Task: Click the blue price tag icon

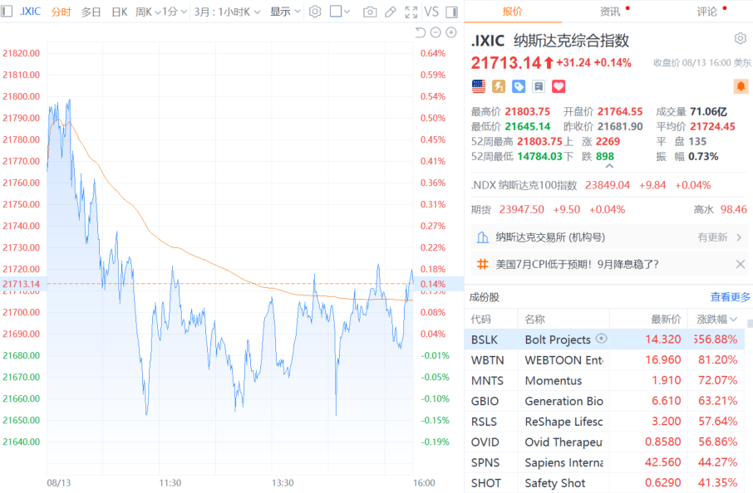Action: (x=519, y=86)
